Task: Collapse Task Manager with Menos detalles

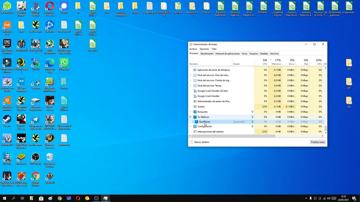Action: 199,142
